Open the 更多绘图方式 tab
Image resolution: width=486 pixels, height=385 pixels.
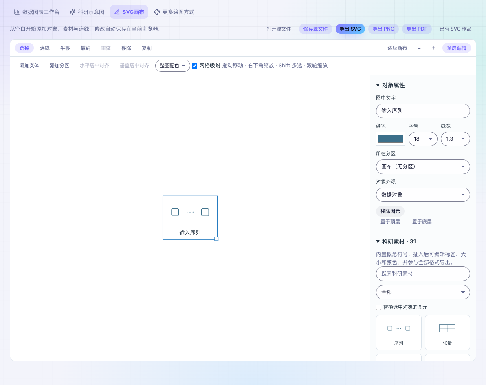pyautogui.click(x=174, y=12)
